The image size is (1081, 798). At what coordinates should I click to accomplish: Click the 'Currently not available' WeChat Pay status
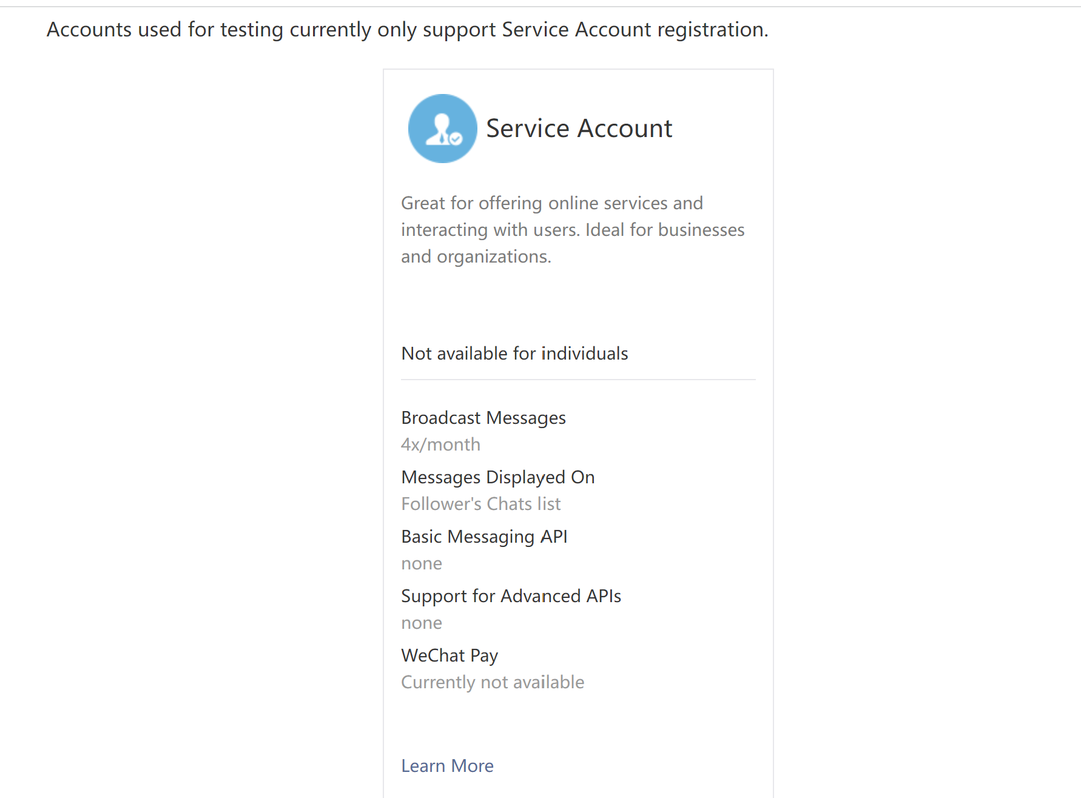pos(492,682)
